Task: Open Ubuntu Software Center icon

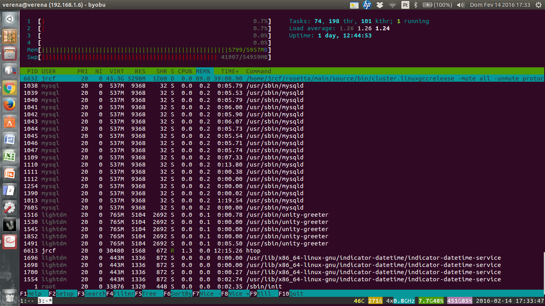Action: 10,122
